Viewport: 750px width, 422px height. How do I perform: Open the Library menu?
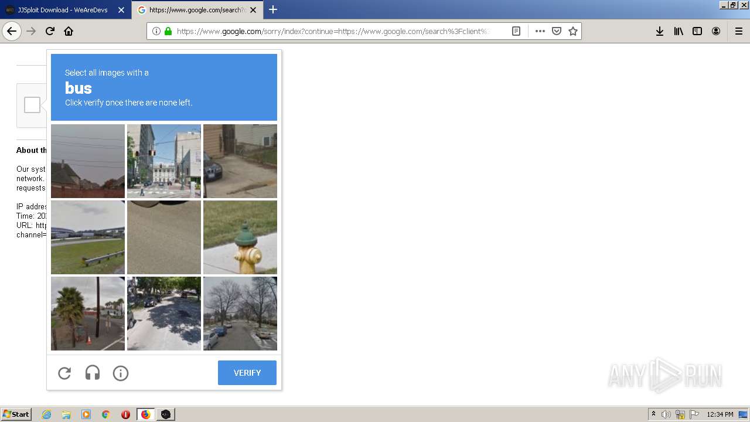tap(679, 31)
